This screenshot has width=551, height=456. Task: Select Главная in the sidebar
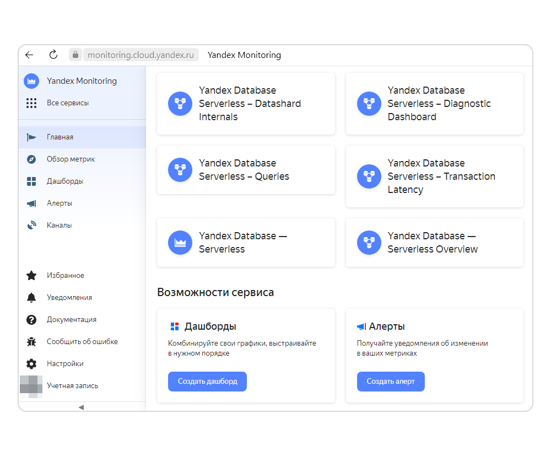(x=82, y=137)
